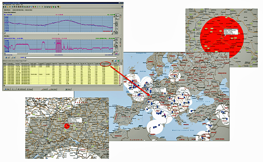Click the Ranges button at the bottom

click(x=30, y=89)
